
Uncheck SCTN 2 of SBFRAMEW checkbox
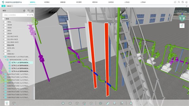[10, 66]
